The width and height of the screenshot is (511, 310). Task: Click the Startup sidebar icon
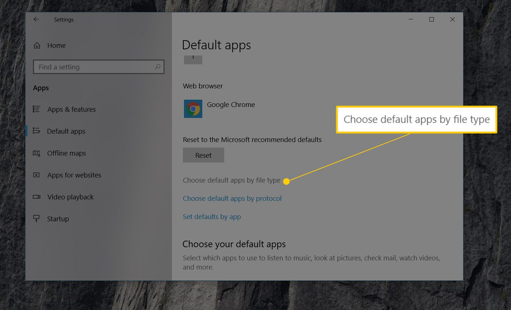(36, 219)
